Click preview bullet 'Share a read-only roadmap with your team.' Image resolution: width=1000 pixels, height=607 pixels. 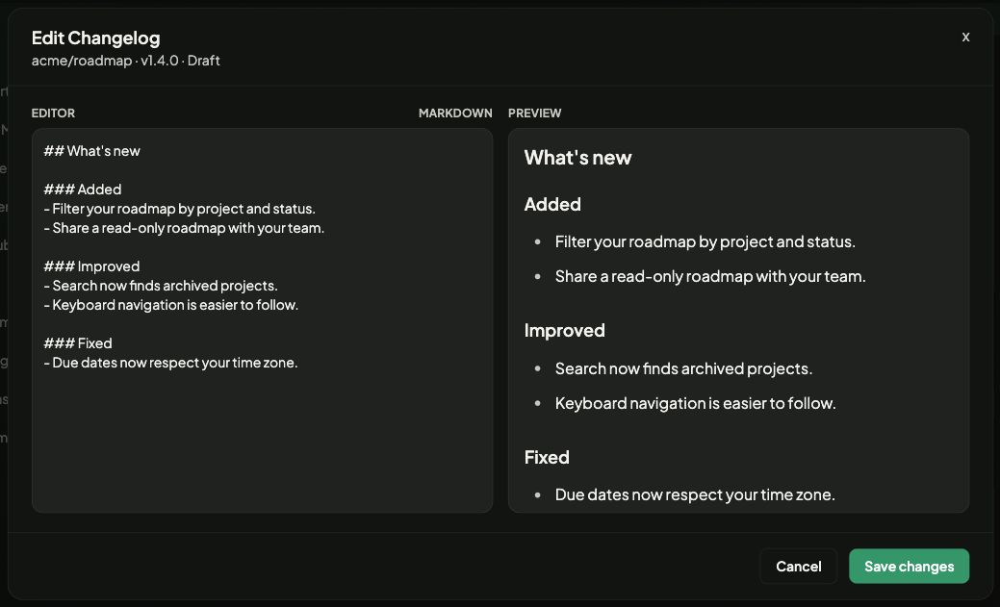coord(710,276)
